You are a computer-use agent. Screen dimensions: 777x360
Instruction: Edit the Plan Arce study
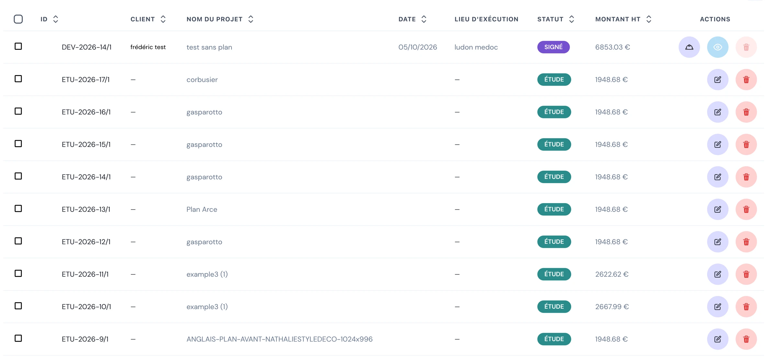[717, 209]
